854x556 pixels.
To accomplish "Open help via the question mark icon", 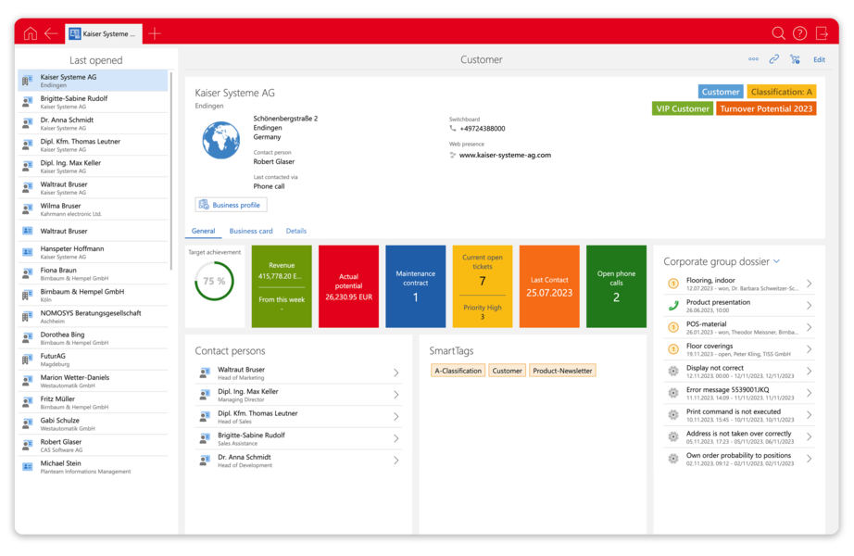I will tap(799, 33).
